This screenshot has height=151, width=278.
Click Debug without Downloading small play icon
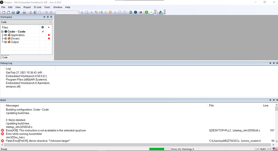151,12
